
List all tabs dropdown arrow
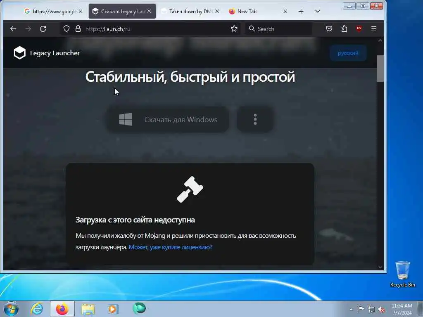pyautogui.click(x=318, y=11)
